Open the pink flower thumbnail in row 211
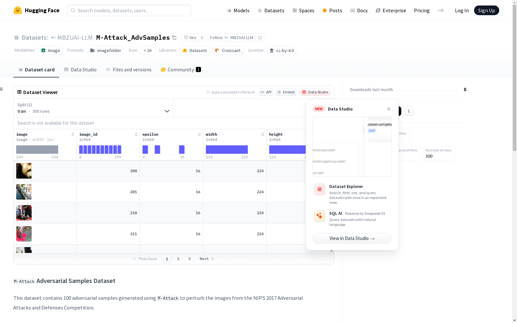 tap(24, 234)
